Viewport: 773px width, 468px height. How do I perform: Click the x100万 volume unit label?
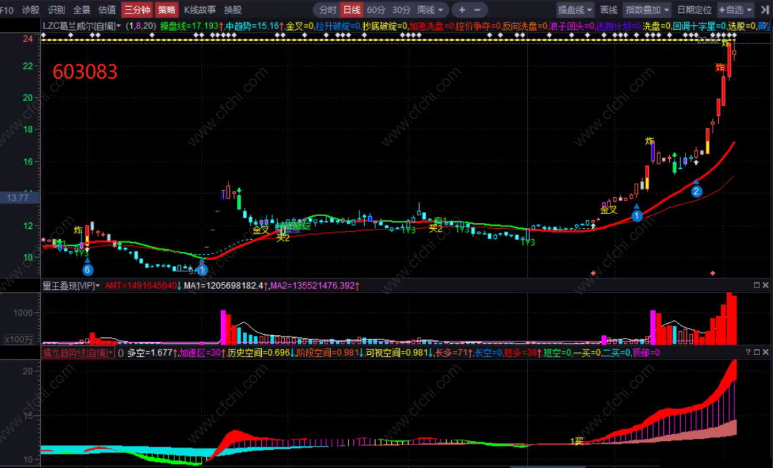tap(19, 339)
